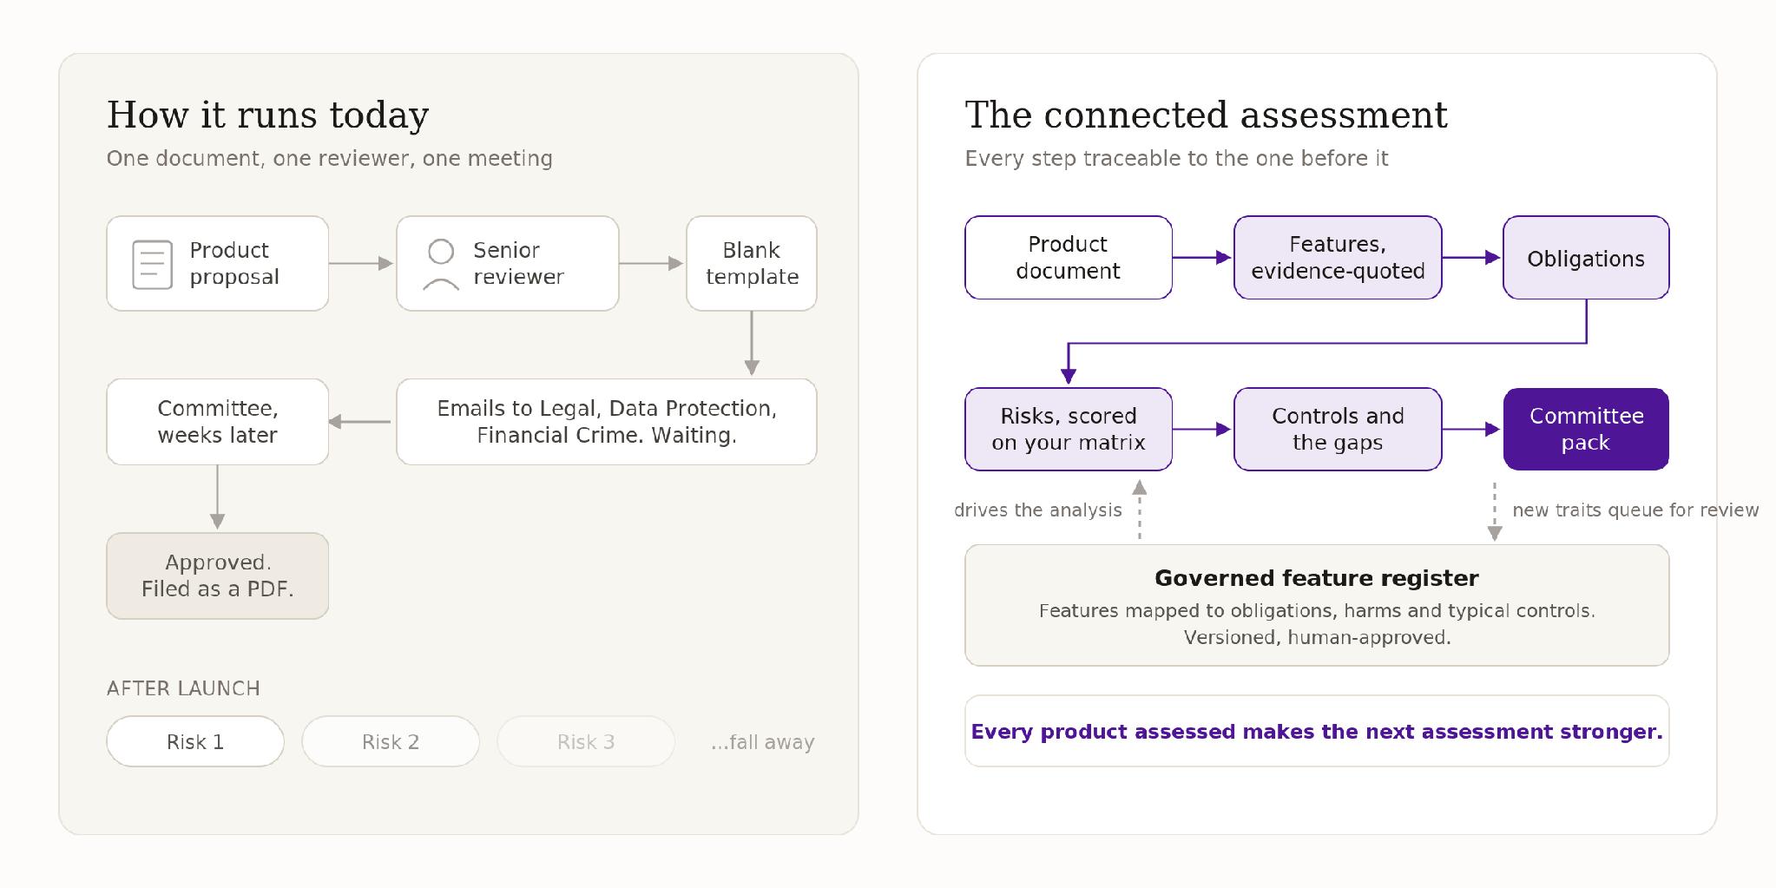Screen dimensions: 1776x888
Task: Click the Product document box
Action: click(x=1069, y=258)
